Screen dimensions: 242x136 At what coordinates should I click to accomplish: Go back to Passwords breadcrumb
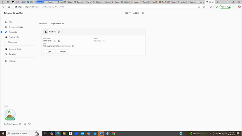click(43, 23)
